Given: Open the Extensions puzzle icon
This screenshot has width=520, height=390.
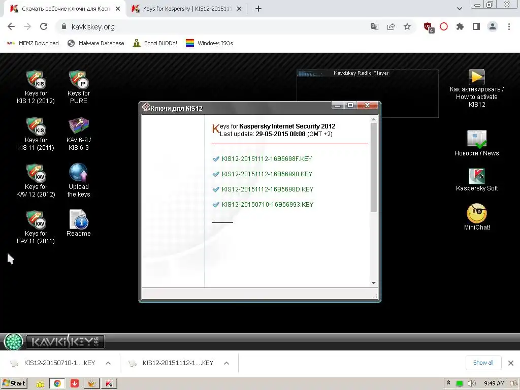Looking at the screenshot, I should pyautogui.click(x=460, y=26).
